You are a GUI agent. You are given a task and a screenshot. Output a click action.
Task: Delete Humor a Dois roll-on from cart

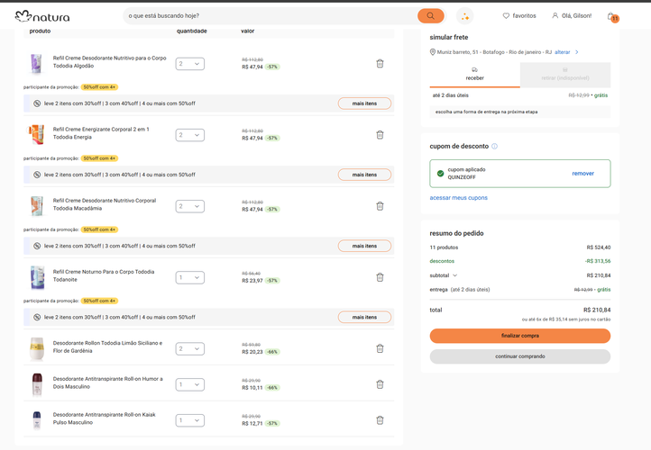tap(380, 384)
